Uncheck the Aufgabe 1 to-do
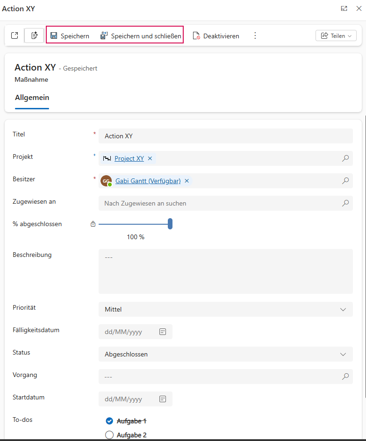 (x=109, y=421)
